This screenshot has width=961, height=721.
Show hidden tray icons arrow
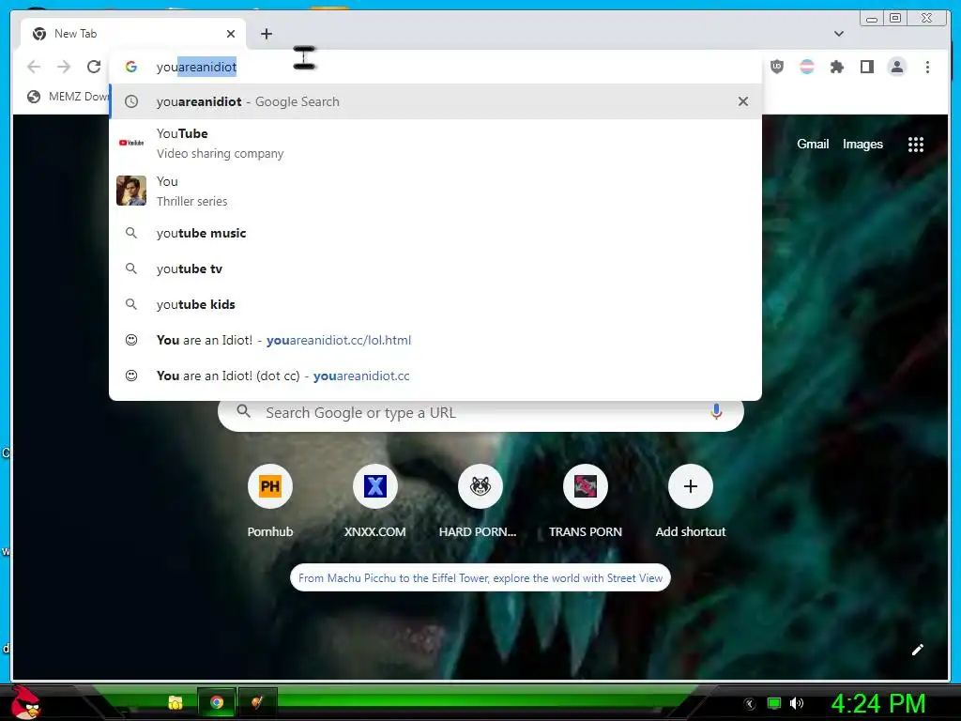[x=749, y=703]
